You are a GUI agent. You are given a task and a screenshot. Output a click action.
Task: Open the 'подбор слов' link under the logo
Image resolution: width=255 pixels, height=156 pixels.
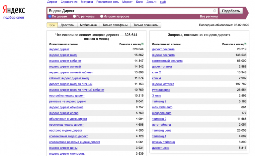14,18
